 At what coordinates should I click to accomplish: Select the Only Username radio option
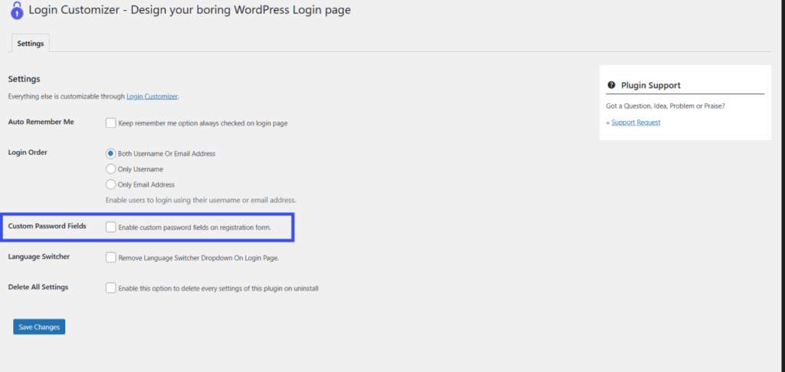(x=110, y=169)
